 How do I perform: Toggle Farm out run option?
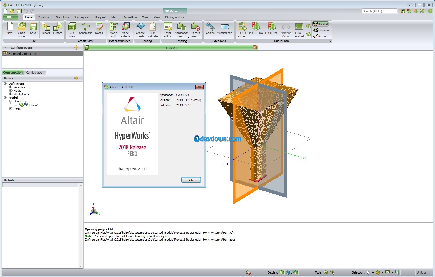(322, 30)
